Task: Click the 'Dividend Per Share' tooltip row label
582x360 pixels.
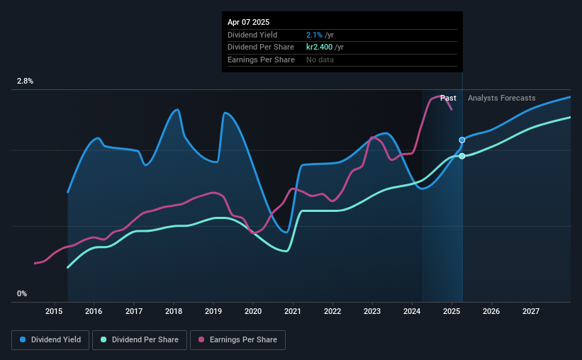Action: coord(261,47)
